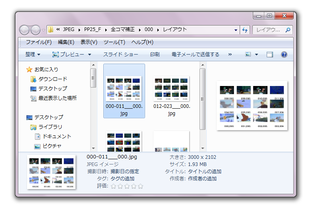Viewport: 310px width, 209px height.
Task: Click 電子メールで送信する
Action: click(195, 55)
